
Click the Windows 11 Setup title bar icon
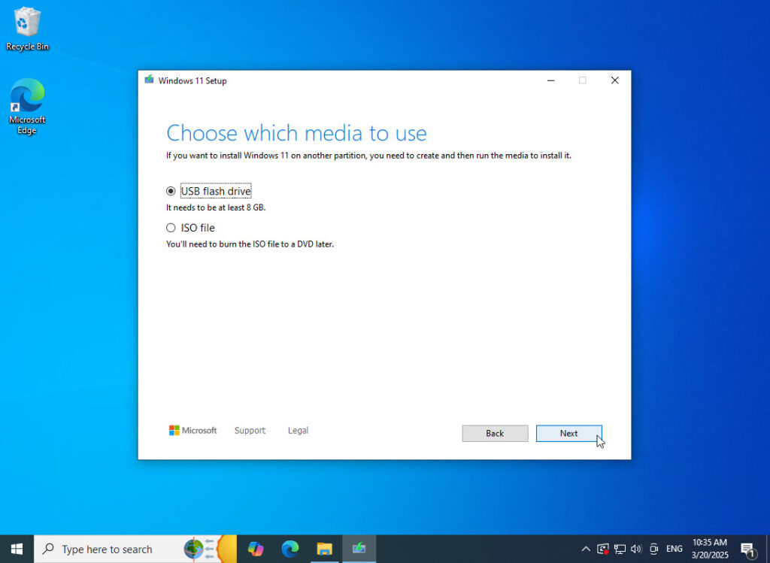pyautogui.click(x=150, y=80)
